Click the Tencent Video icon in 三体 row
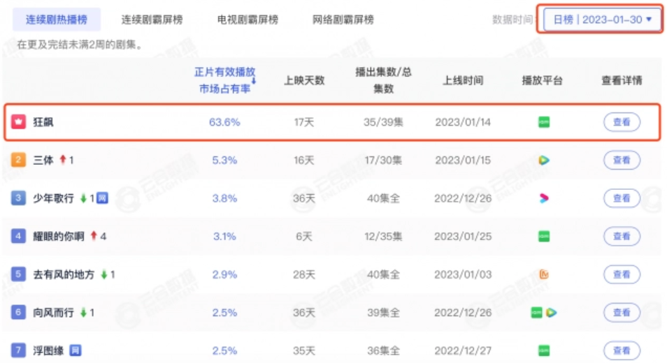This screenshot has width=667, height=363. (544, 160)
